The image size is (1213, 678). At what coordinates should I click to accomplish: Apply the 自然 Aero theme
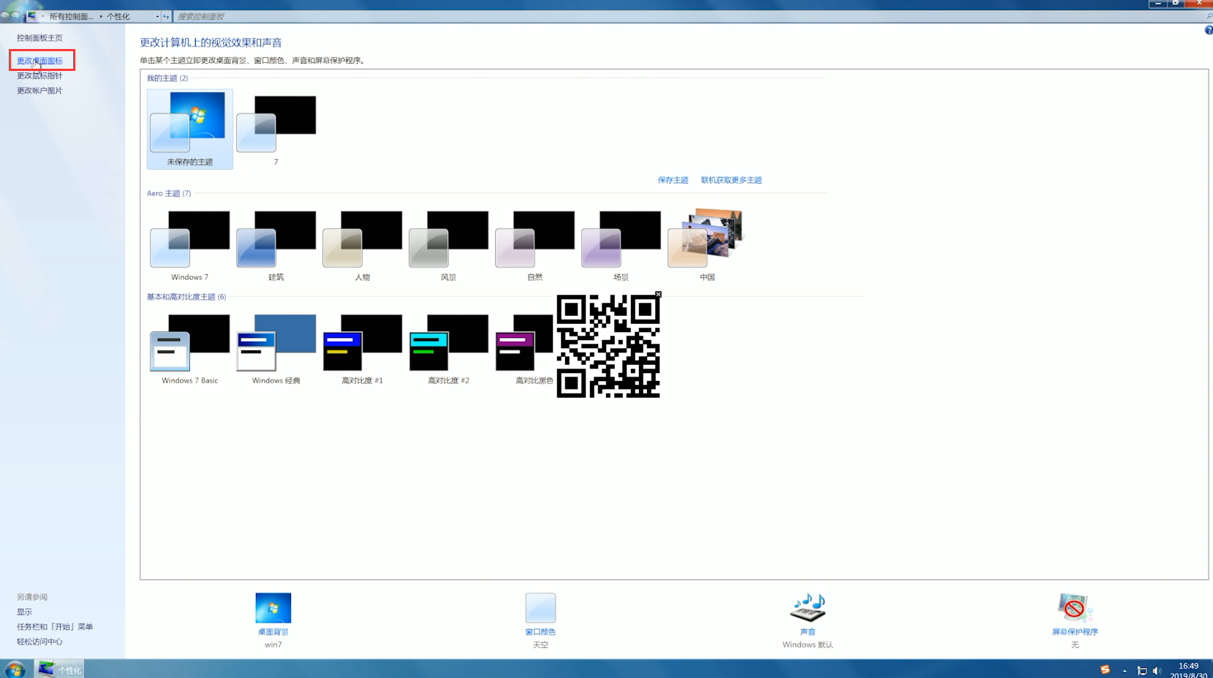(535, 245)
